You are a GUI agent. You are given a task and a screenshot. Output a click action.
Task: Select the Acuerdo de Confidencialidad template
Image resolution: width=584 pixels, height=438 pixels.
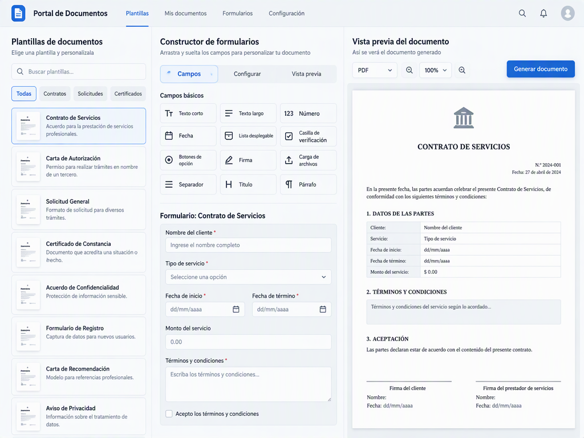pyautogui.click(x=79, y=295)
